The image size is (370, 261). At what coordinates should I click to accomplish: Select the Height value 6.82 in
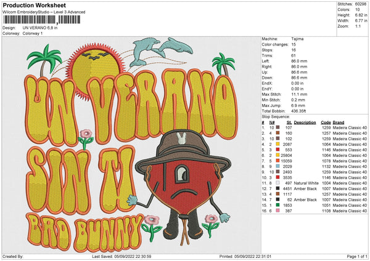361,15
